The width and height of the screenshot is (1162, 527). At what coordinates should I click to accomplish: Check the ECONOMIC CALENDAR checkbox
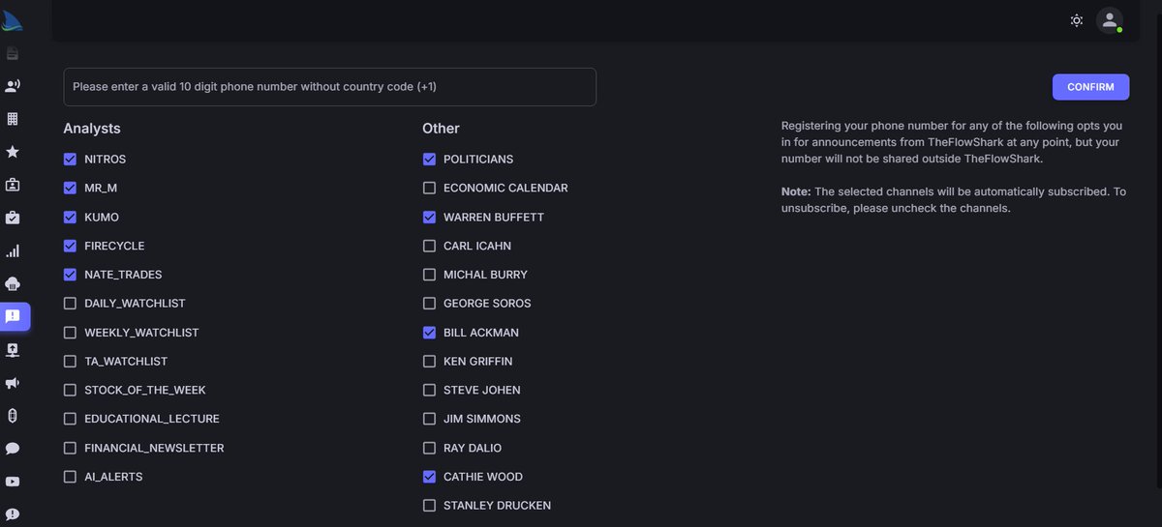coord(429,188)
